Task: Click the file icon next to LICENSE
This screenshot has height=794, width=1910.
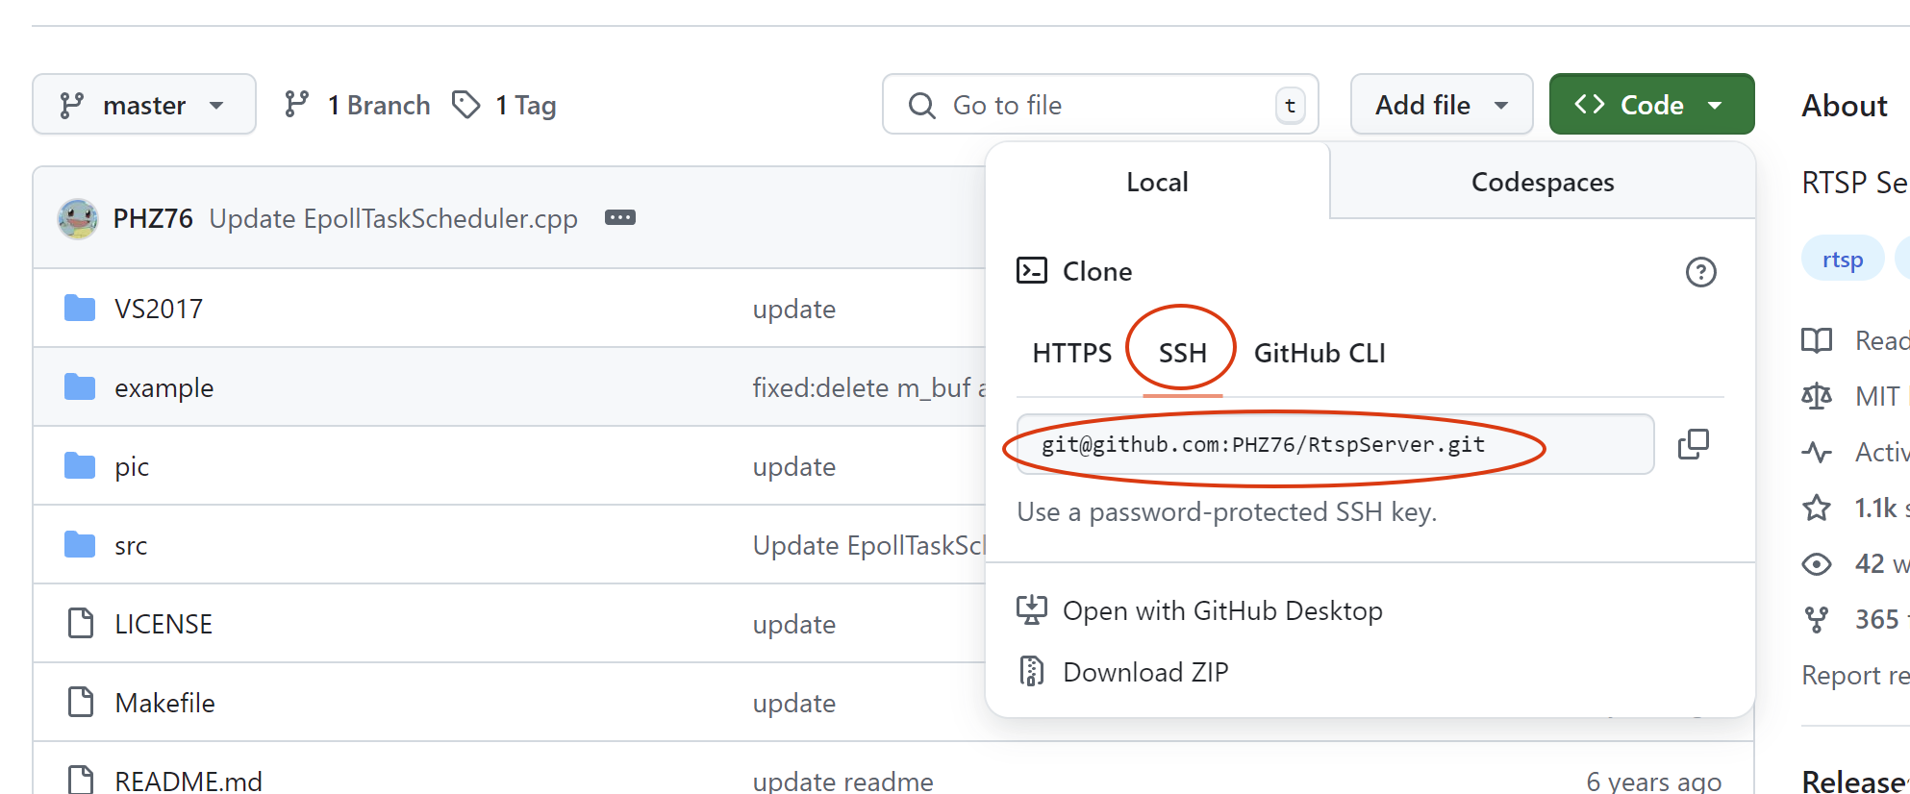Action: pos(79,623)
